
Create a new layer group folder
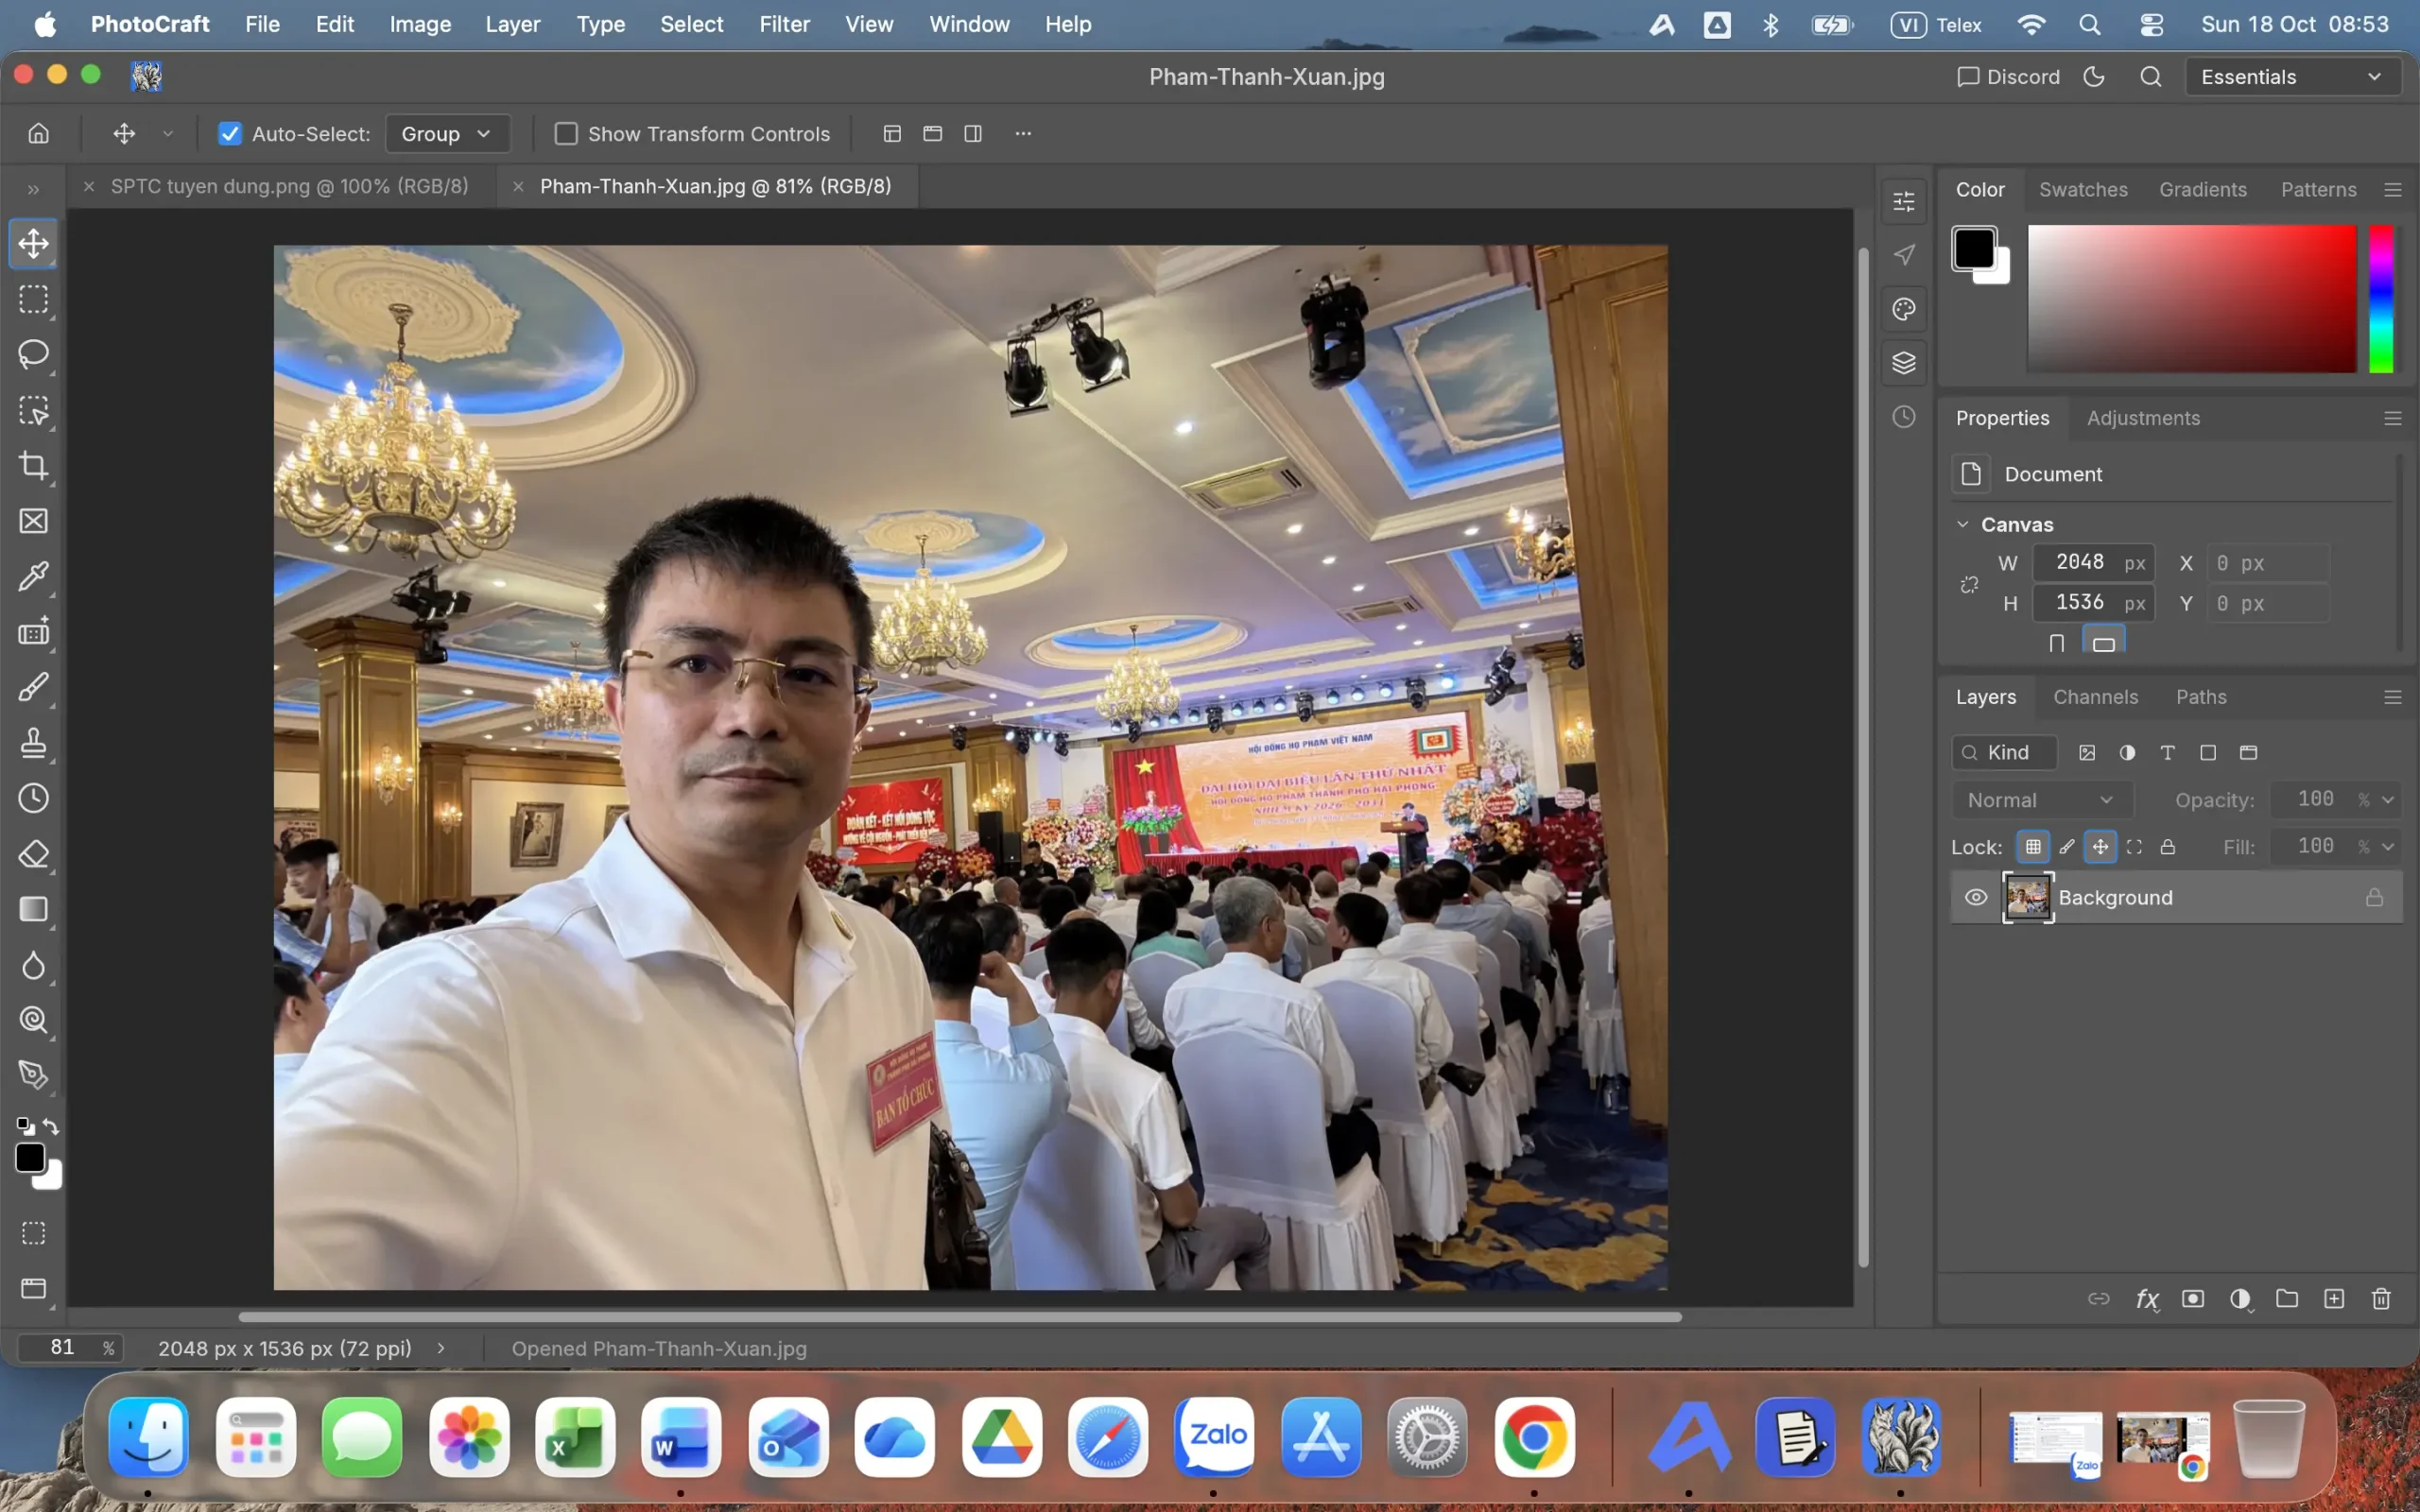pos(2287,1299)
